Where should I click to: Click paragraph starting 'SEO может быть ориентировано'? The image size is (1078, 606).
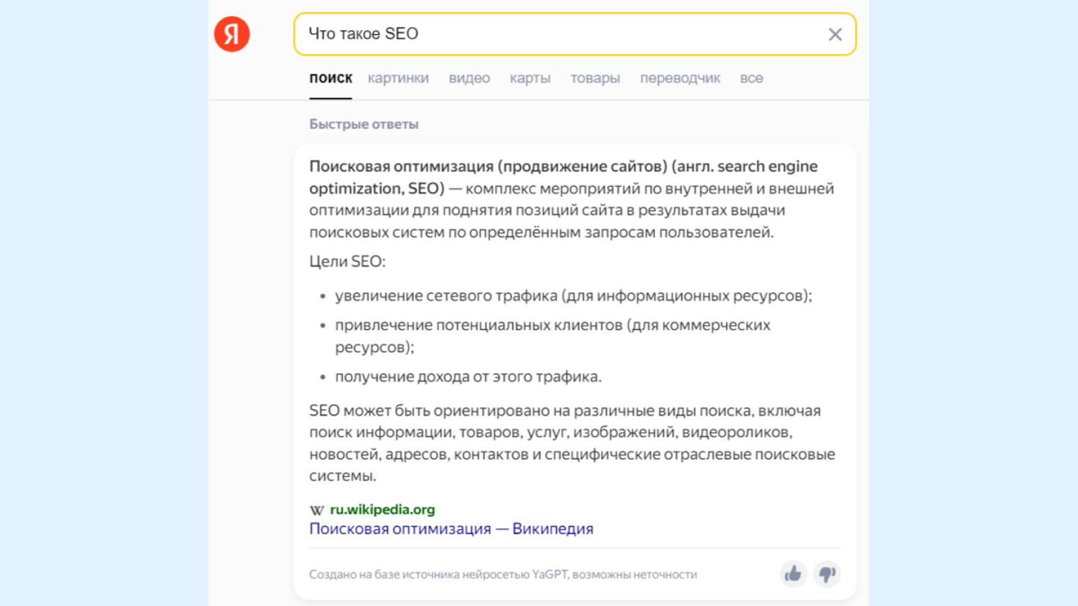tap(572, 443)
